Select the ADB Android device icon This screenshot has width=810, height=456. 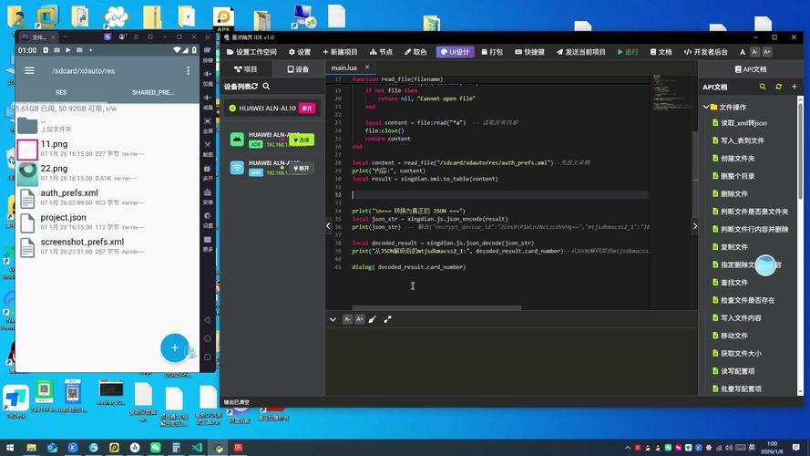pos(237,139)
